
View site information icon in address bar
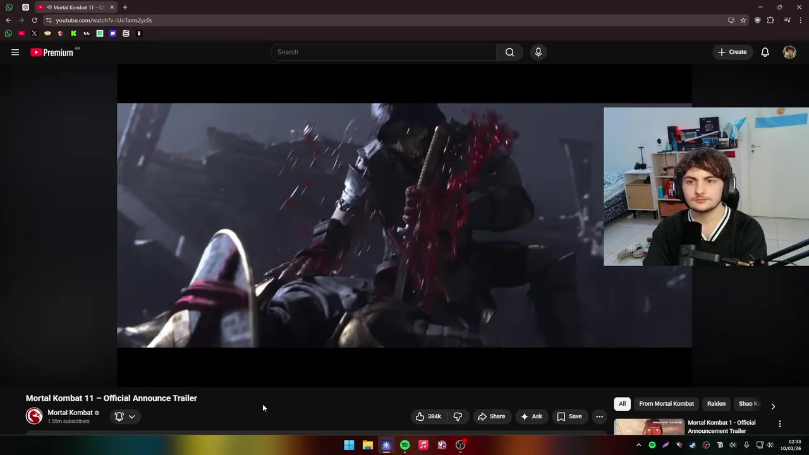(x=49, y=20)
